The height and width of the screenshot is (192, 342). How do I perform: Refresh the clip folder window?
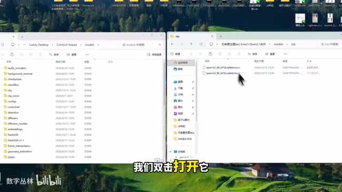click(x=201, y=44)
